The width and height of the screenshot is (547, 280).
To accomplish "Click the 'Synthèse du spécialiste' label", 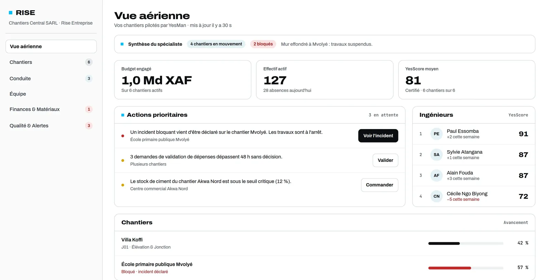I will [155, 44].
